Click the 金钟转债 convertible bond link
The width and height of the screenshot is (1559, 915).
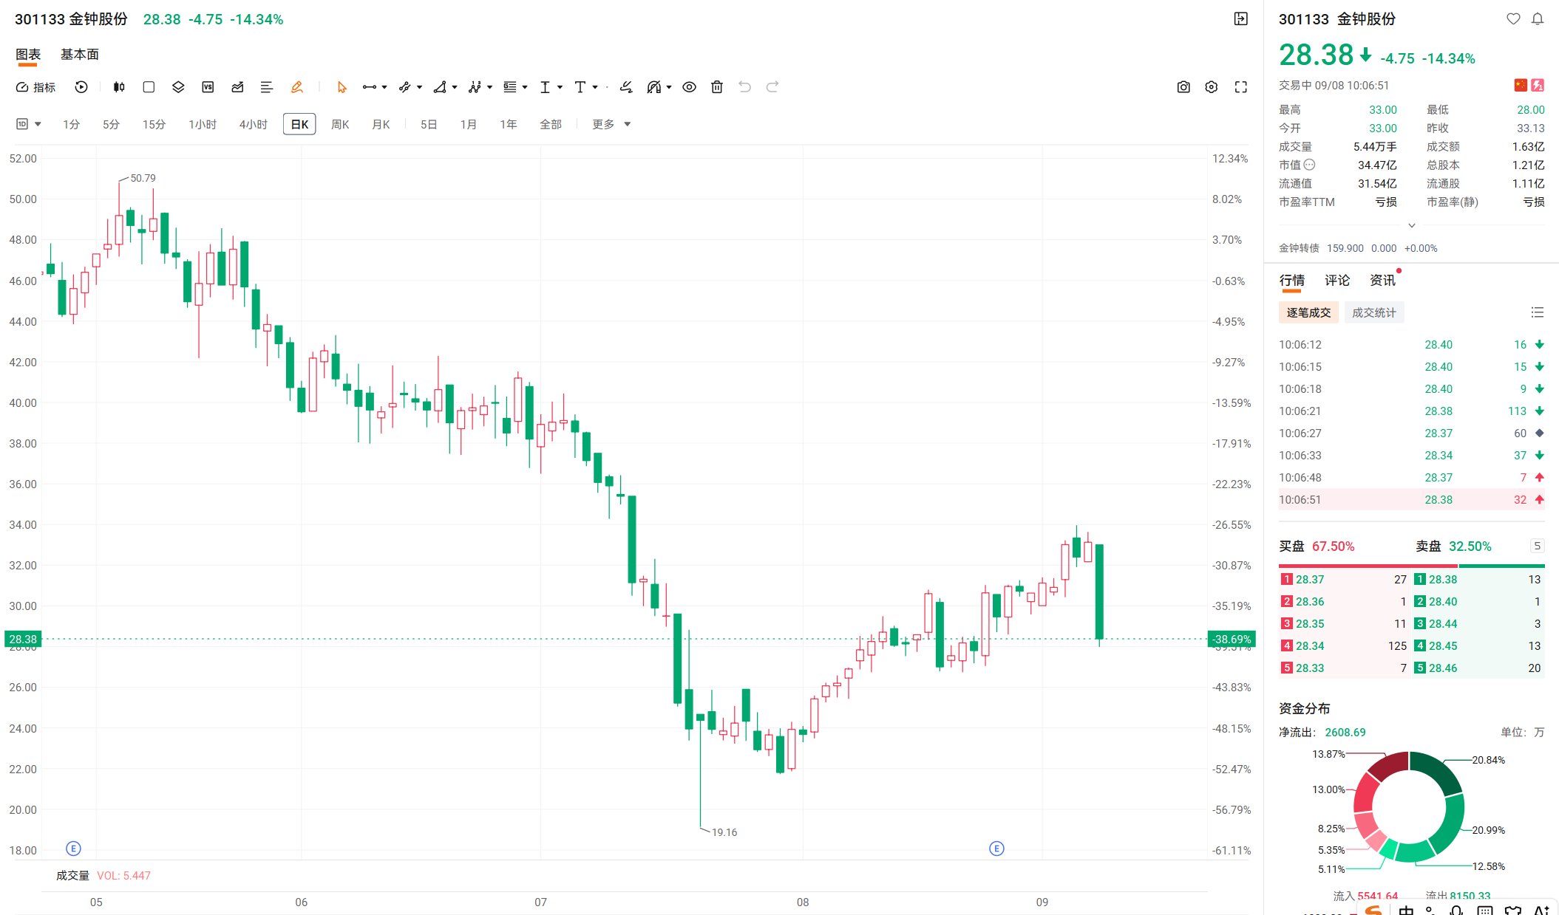(1298, 248)
